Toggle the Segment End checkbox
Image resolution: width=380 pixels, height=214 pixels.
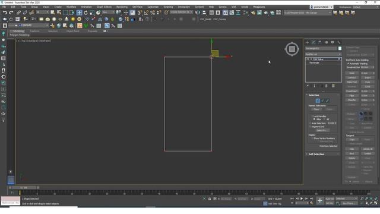310,127
